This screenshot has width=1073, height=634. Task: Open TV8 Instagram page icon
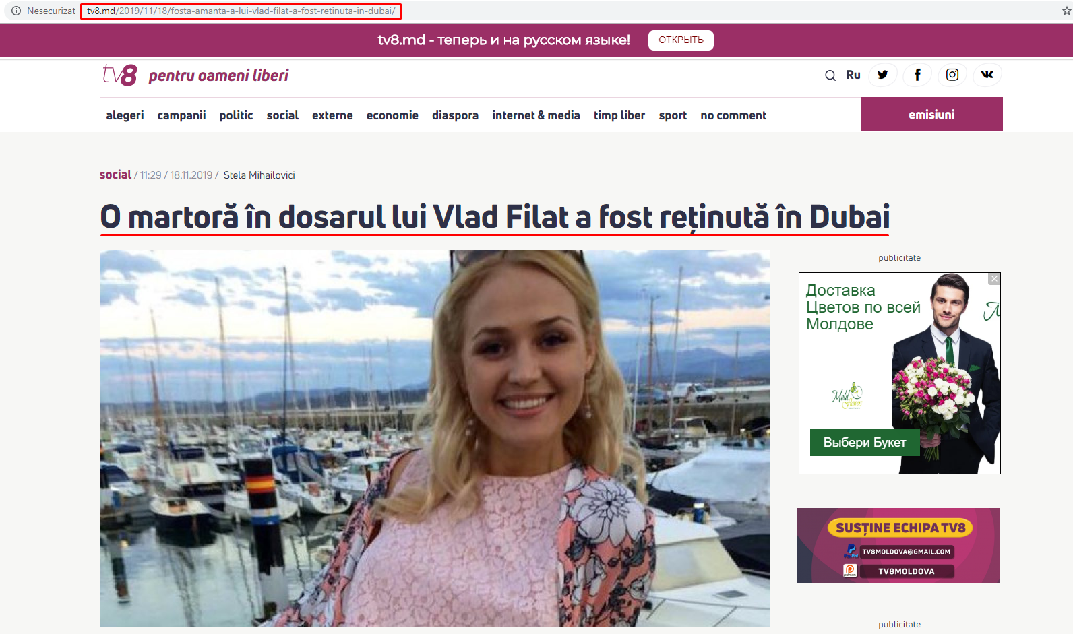point(952,75)
